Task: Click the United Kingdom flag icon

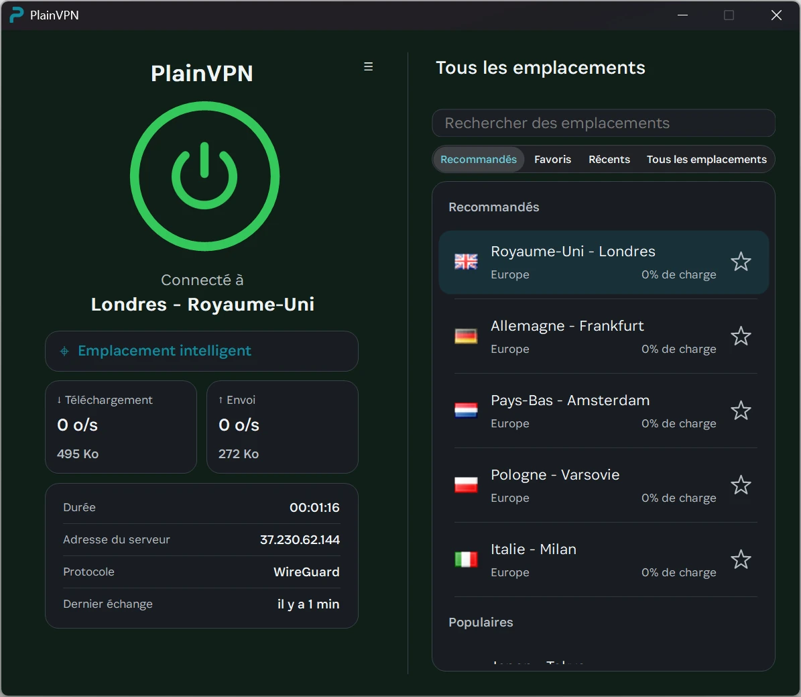Action: point(466,262)
